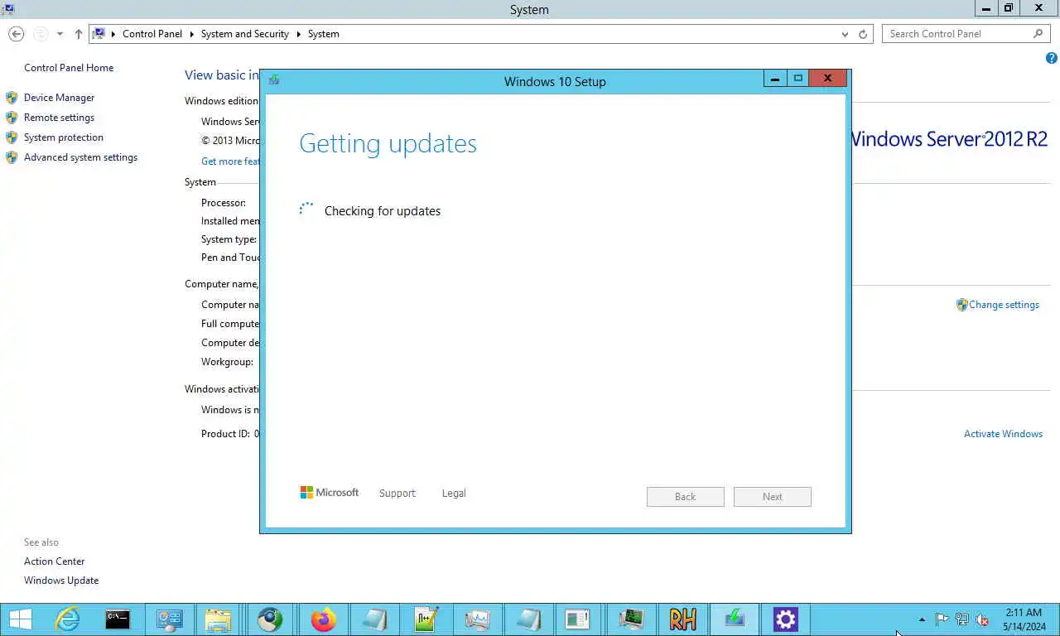Maximize the Windows 10 Setup dialog

(798, 79)
